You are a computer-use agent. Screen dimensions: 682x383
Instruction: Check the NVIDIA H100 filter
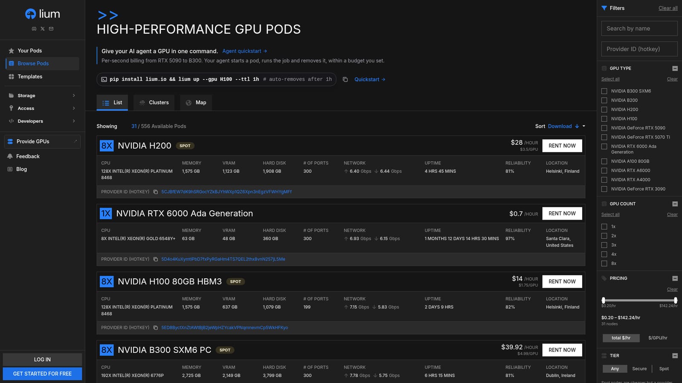[604, 119]
